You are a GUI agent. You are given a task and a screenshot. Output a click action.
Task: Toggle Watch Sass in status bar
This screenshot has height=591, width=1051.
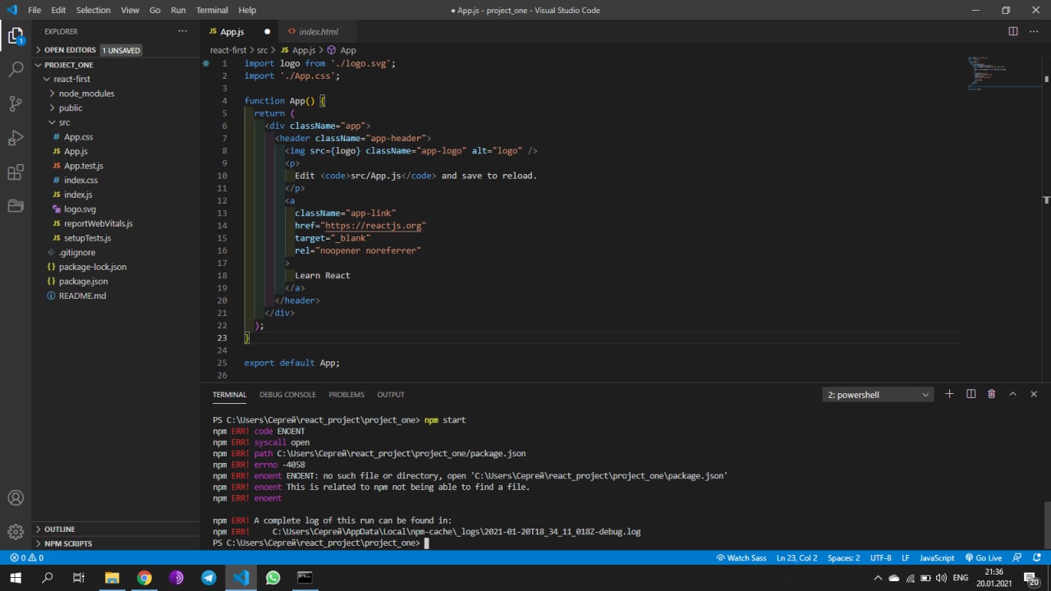pyautogui.click(x=741, y=558)
